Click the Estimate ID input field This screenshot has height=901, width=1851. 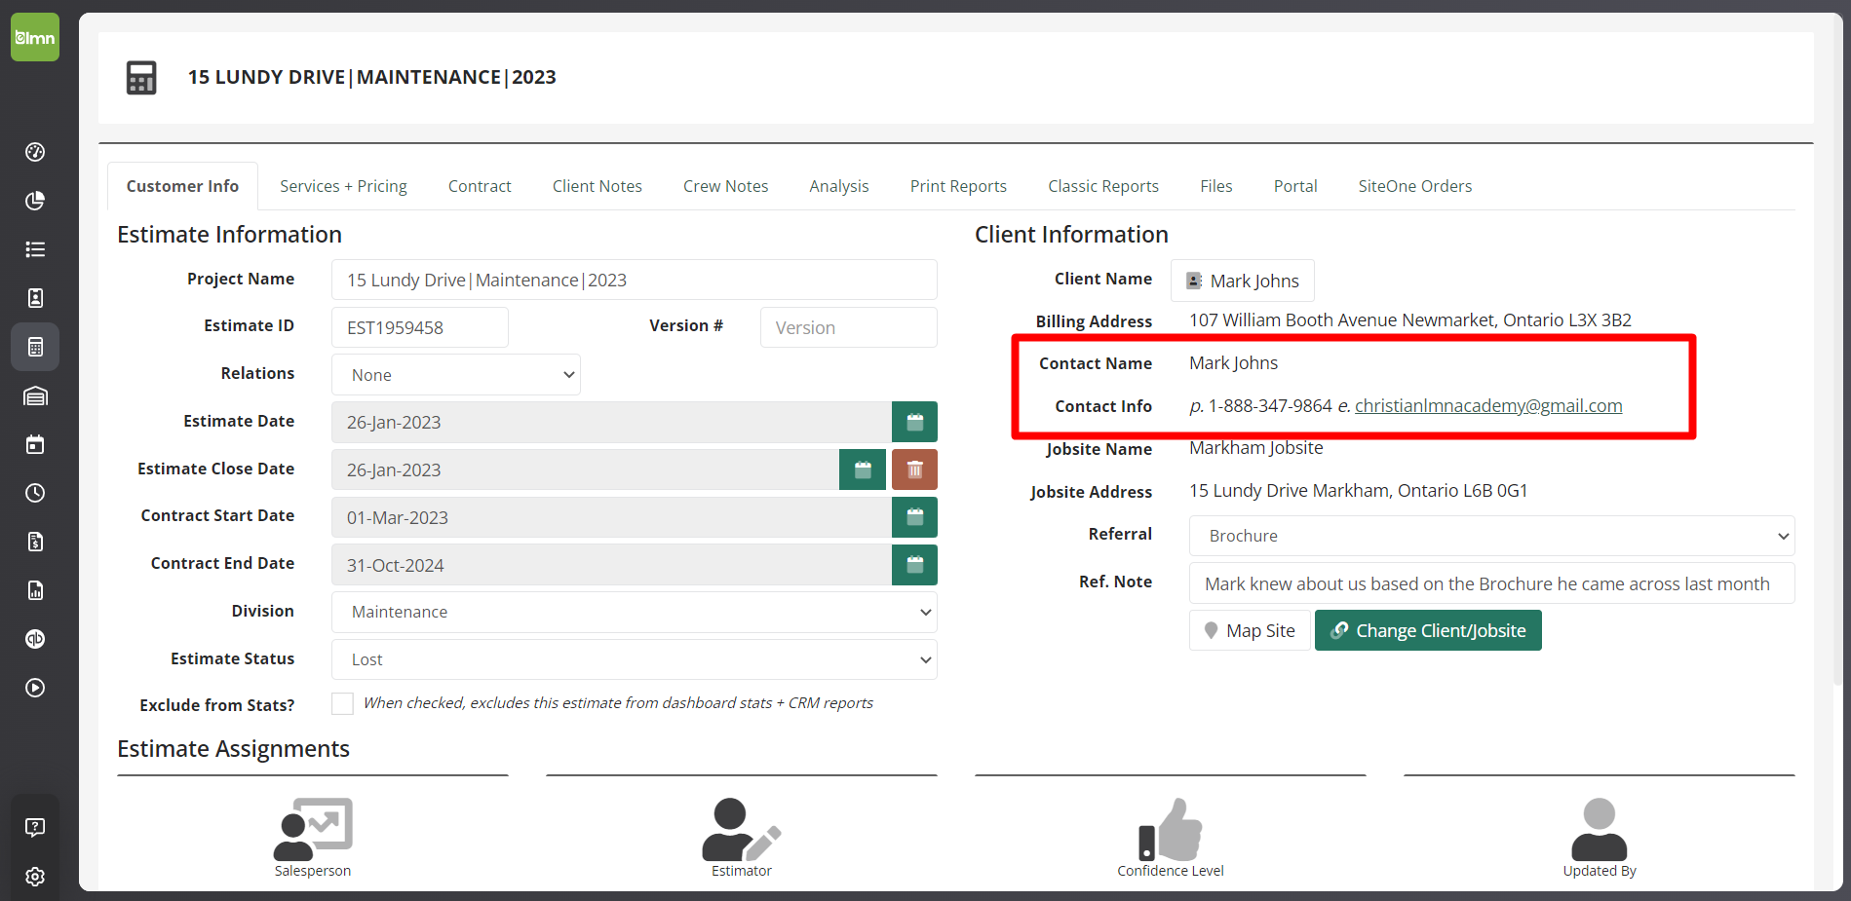(420, 327)
